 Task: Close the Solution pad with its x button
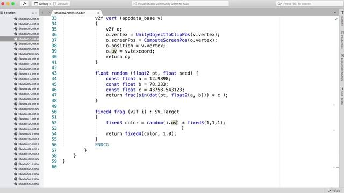[36, 13]
